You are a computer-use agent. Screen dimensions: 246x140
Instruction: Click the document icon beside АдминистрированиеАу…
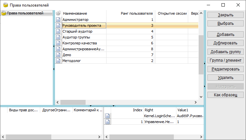click(x=58, y=49)
